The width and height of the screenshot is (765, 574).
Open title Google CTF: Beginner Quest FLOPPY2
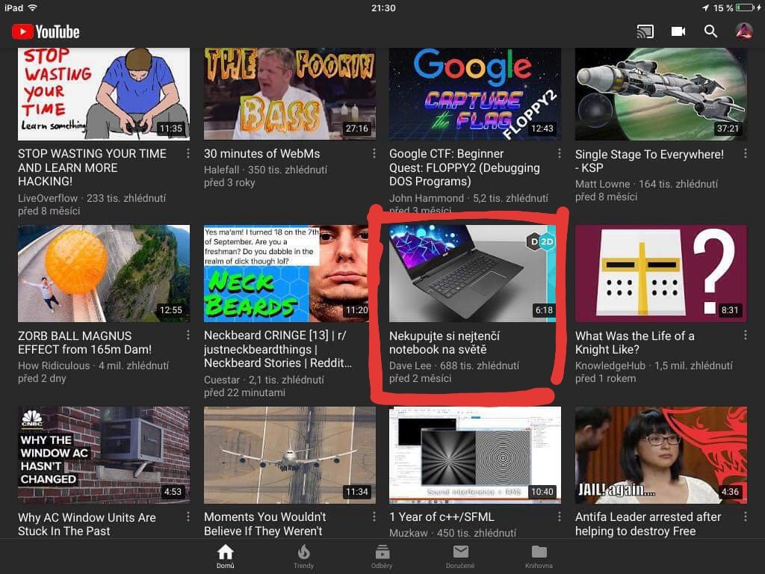[465, 167]
